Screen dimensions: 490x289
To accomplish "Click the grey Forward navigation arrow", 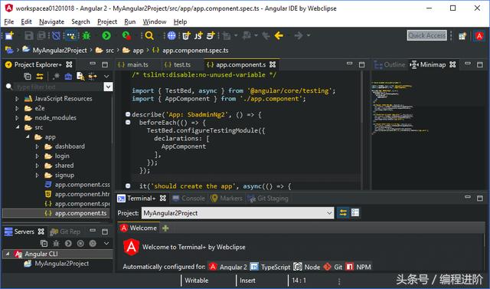I will (x=299, y=36).
